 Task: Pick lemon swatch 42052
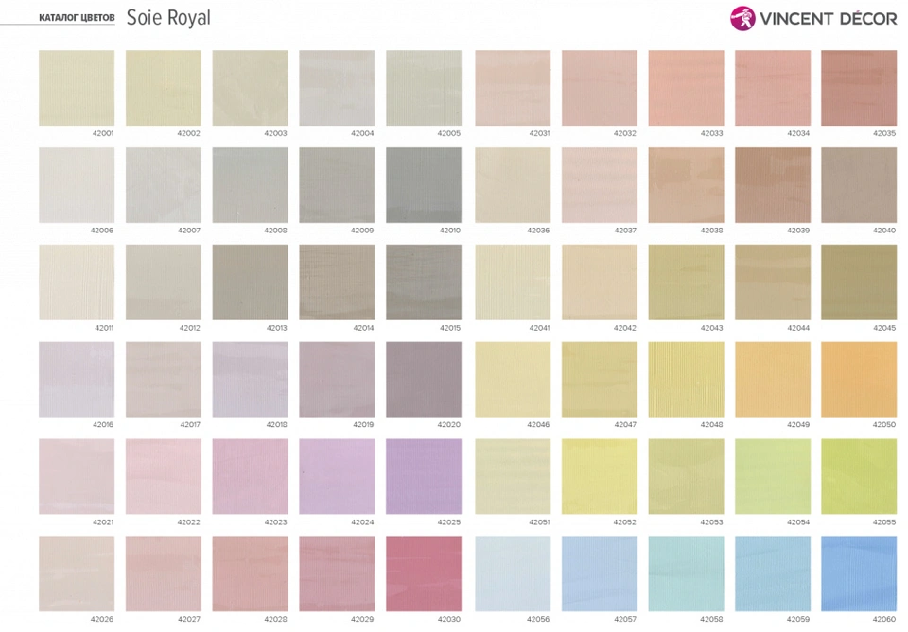(600, 476)
